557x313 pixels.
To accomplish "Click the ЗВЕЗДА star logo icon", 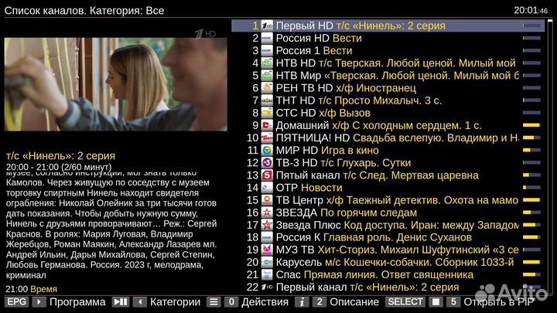I will pos(267,213).
